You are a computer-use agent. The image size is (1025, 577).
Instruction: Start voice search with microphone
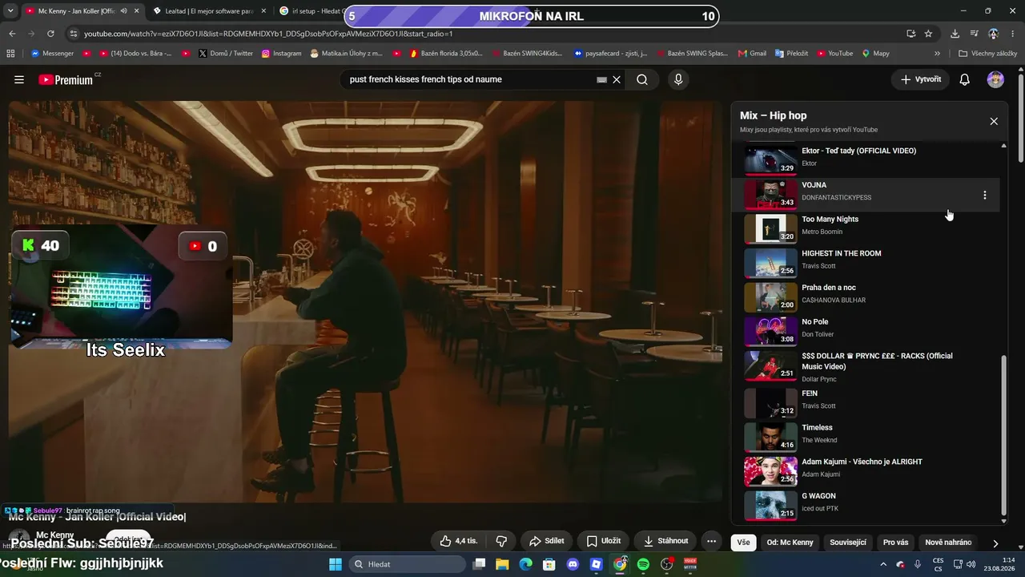pos(678,80)
